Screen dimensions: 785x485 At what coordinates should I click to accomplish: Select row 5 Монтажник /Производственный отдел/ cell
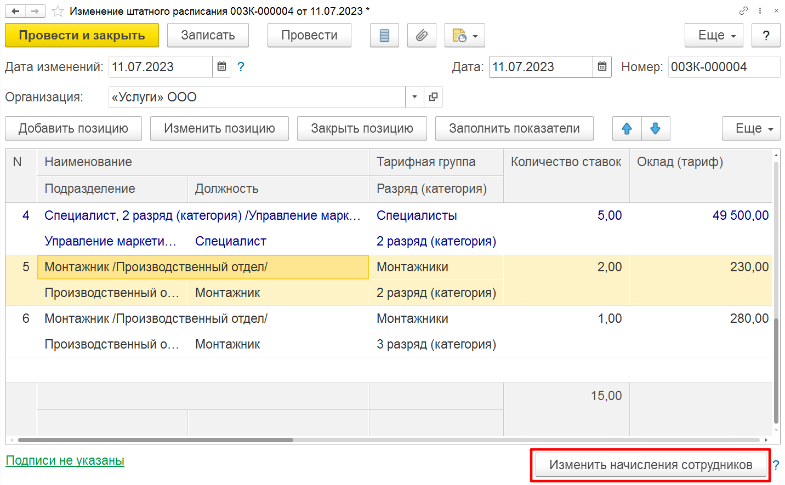[x=203, y=267]
